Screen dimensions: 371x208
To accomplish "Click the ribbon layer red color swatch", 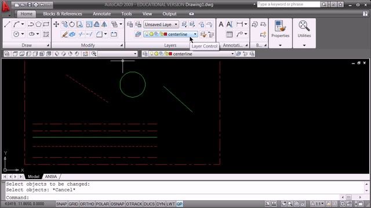I will pos(166,35).
